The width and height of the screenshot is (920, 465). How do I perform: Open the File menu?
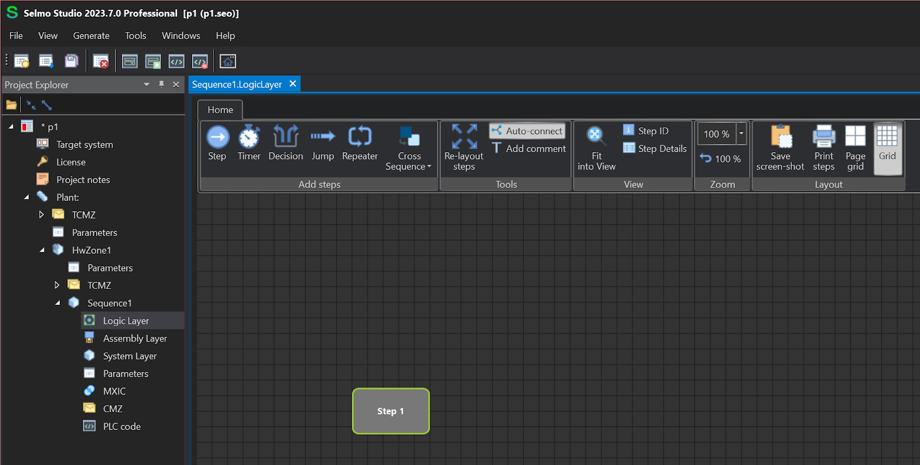pyautogui.click(x=16, y=36)
